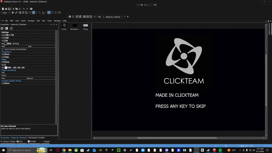Open the Insert menu
The width and height of the screenshot is (272, 153).
(x=23, y=21)
